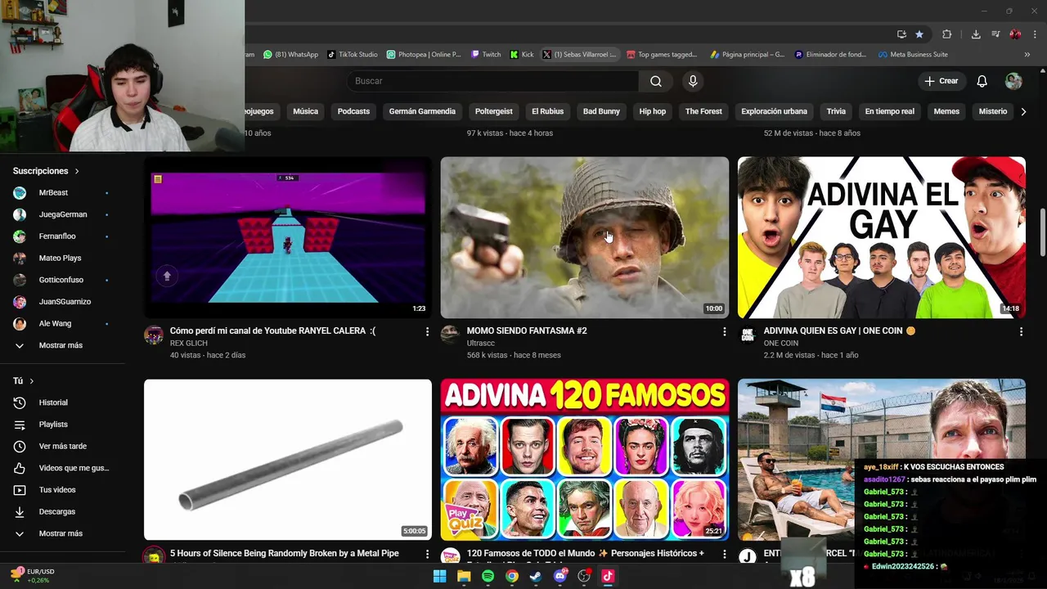The width and height of the screenshot is (1047, 589).
Task: Focus the Buscar search field
Action: (x=492, y=81)
